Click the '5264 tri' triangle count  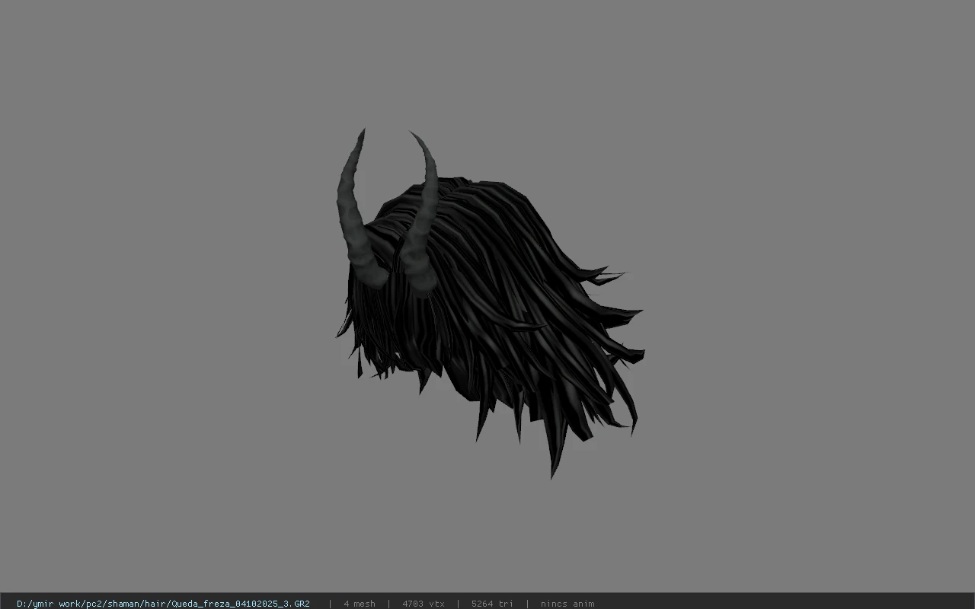tap(492, 604)
